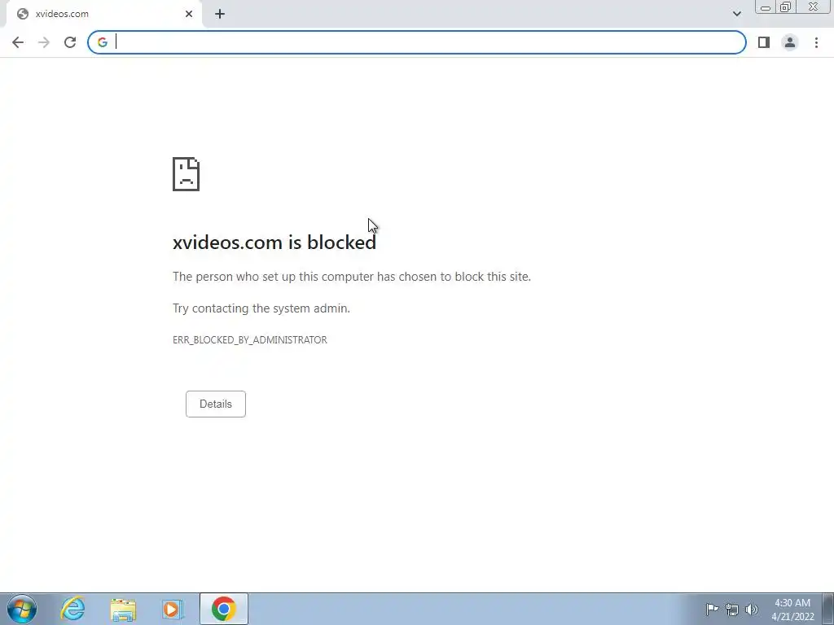Click the Google icon in address bar
The height and width of the screenshot is (625, 834).
pyautogui.click(x=102, y=42)
